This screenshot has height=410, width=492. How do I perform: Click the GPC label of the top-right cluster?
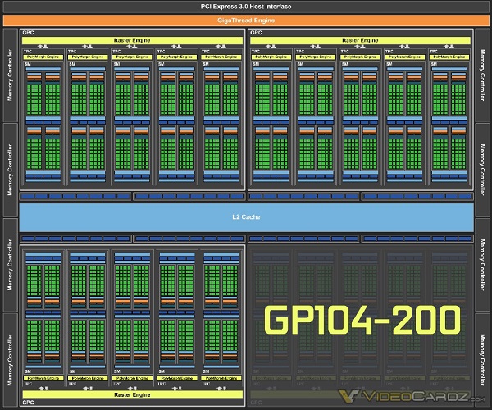coord(256,33)
